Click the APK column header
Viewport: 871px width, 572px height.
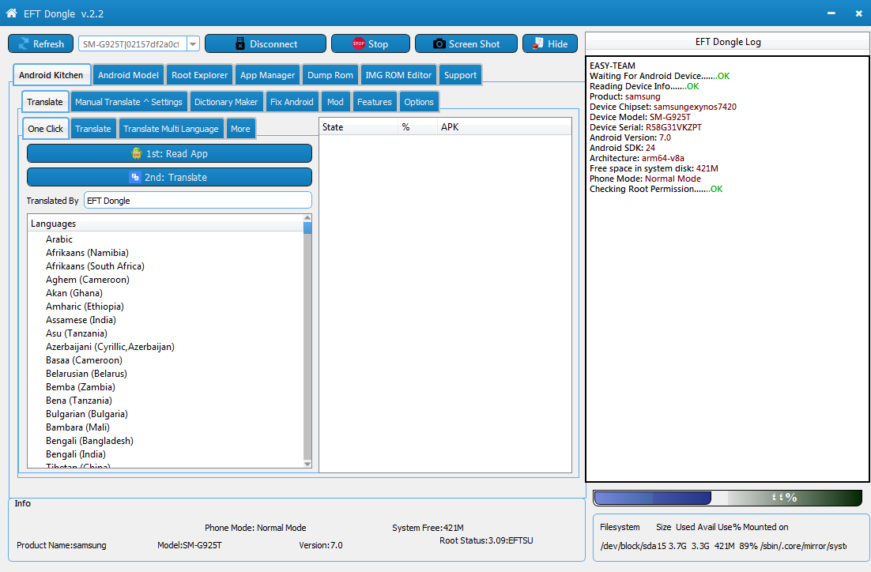click(504, 127)
